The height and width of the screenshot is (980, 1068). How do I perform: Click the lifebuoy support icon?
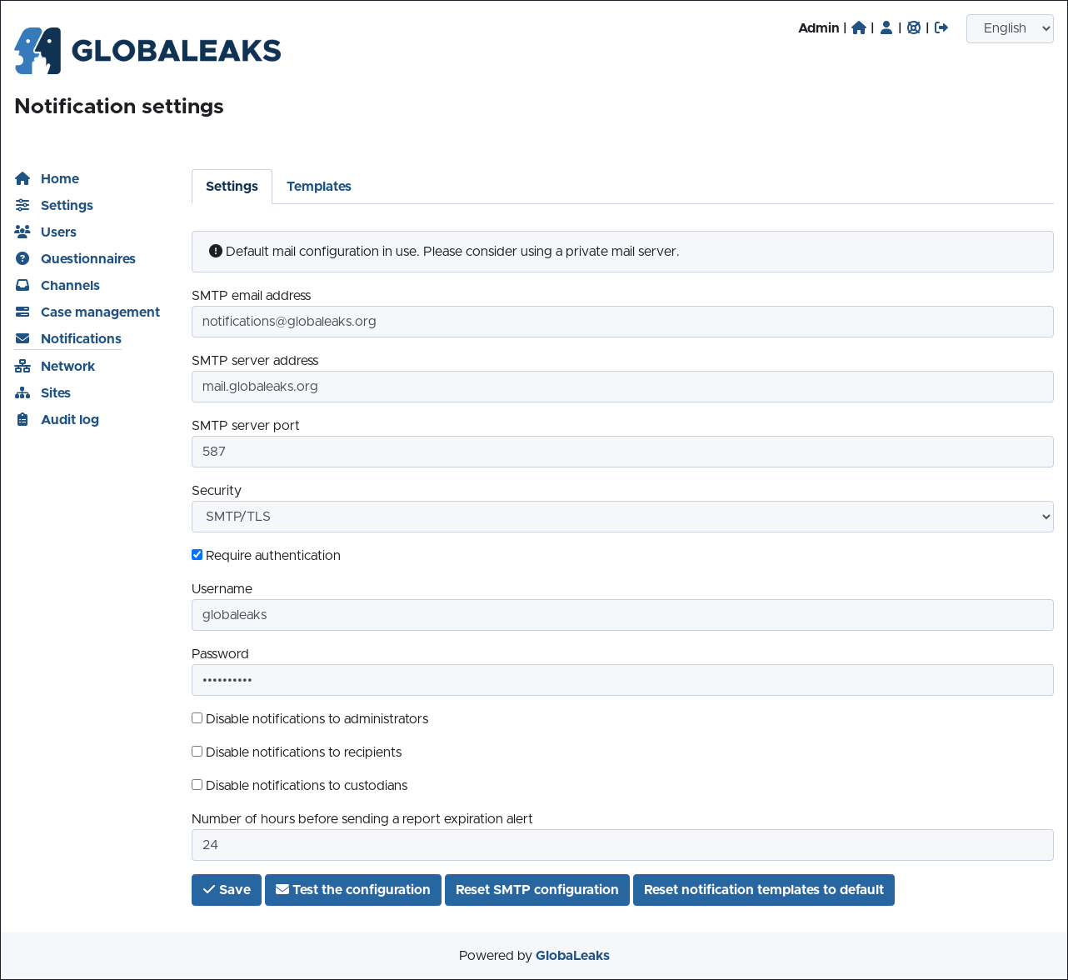914,27
